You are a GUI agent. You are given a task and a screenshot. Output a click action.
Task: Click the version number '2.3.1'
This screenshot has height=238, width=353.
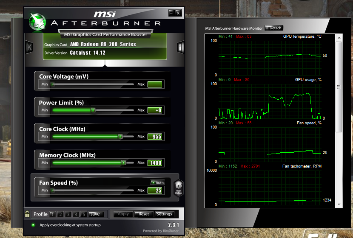[174, 225]
